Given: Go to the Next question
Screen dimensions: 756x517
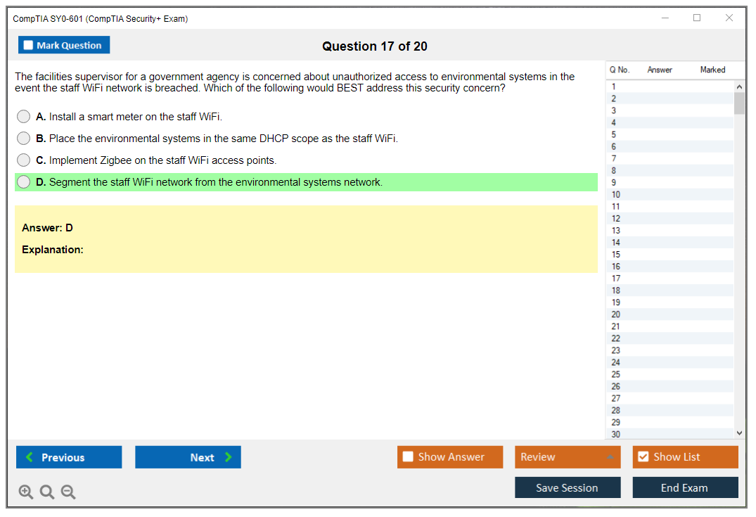Looking at the screenshot, I should [x=188, y=457].
